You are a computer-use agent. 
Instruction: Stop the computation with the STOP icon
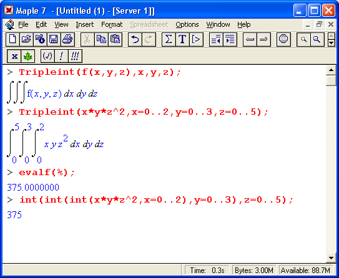[283, 39]
